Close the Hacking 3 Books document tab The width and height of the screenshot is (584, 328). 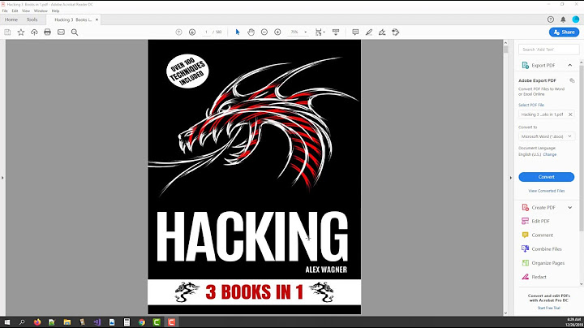tap(97, 19)
